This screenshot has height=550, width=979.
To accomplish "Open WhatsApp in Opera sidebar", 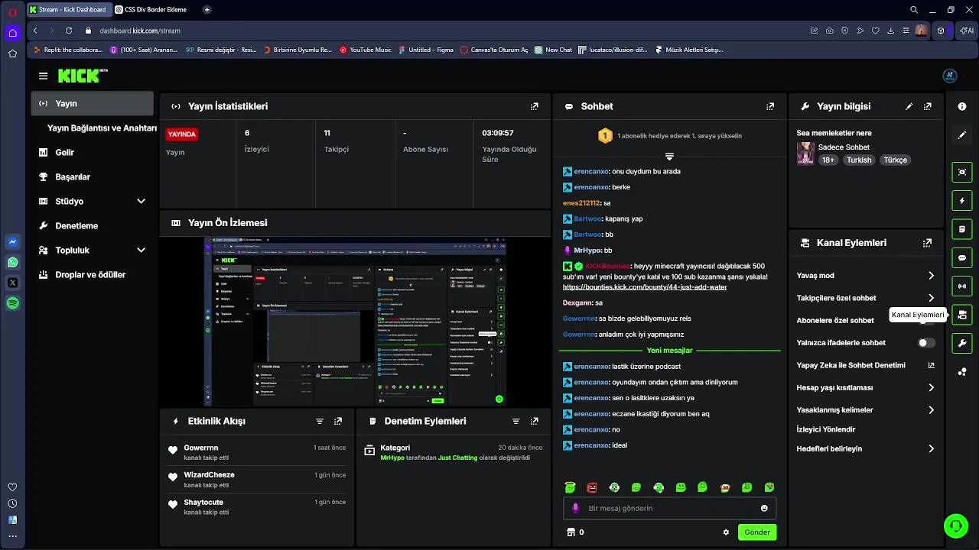I will point(12,262).
